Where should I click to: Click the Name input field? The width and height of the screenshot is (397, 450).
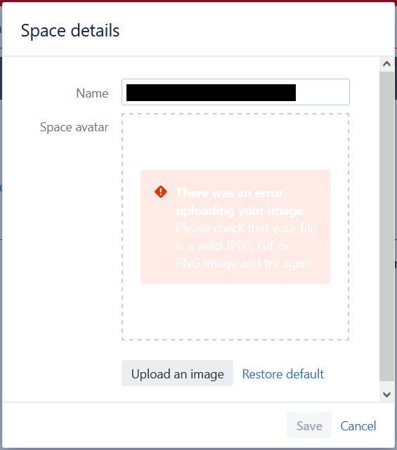(235, 92)
